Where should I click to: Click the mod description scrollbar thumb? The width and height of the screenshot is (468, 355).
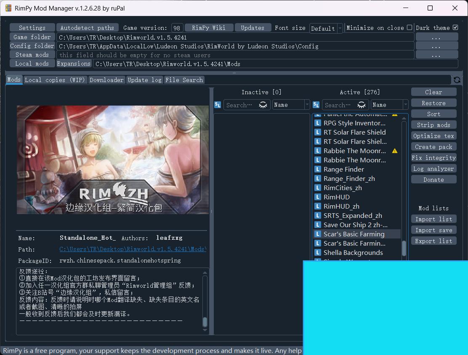[x=205, y=322]
